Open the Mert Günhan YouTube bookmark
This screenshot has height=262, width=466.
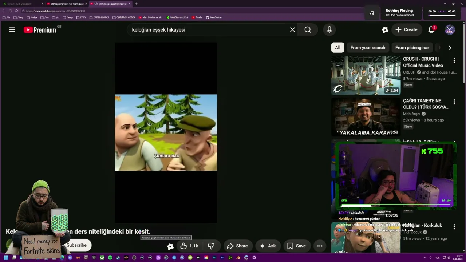click(x=150, y=17)
